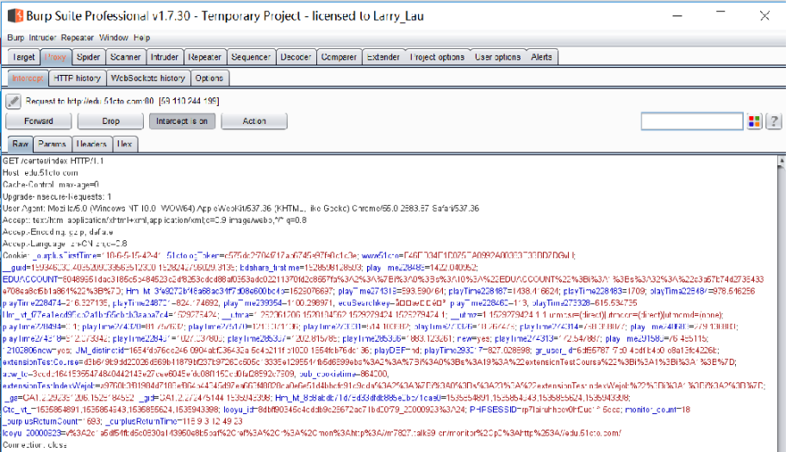Switch to the Scanner tab
Image resolution: width=798 pixels, height=452 pixels.
coord(125,57)
